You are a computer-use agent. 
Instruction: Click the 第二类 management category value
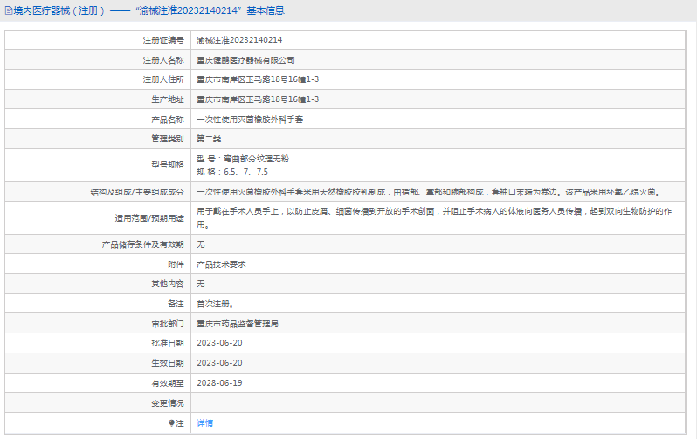pos(209,139)
